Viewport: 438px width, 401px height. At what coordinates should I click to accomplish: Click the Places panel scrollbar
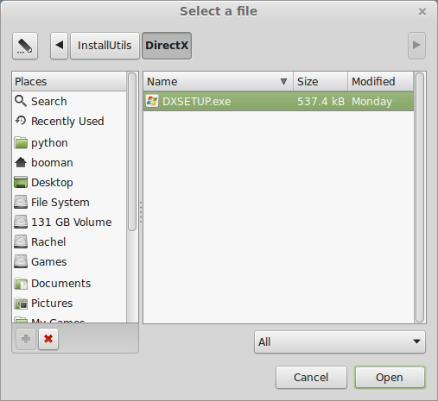coord(132,152)
